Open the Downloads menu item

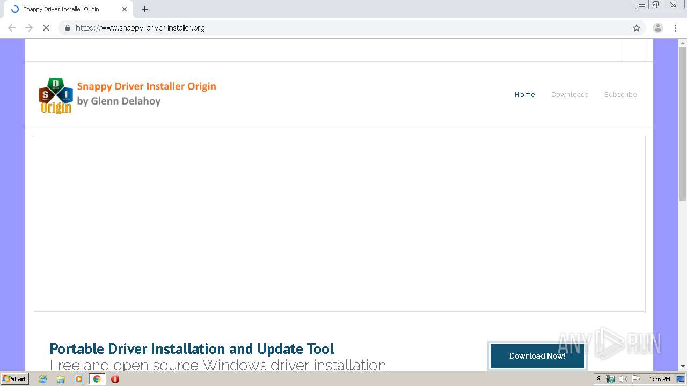point(569,94)
